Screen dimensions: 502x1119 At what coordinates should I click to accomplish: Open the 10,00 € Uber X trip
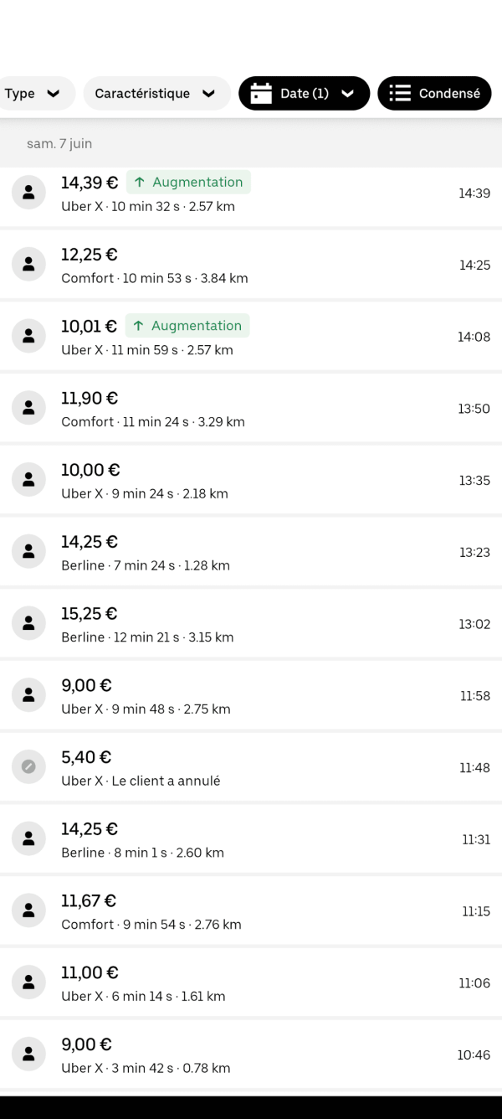(251, 481)
